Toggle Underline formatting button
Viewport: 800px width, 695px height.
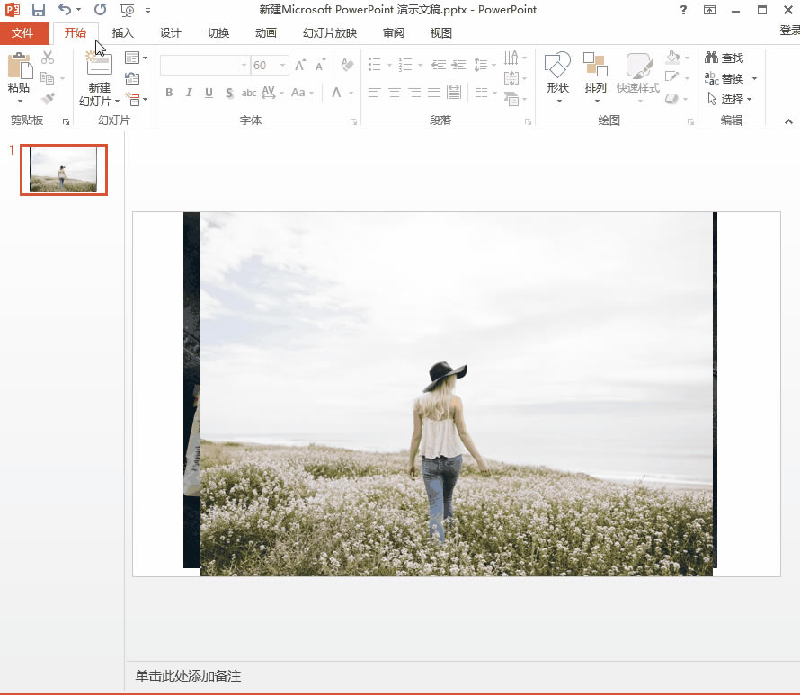point(209,93)
